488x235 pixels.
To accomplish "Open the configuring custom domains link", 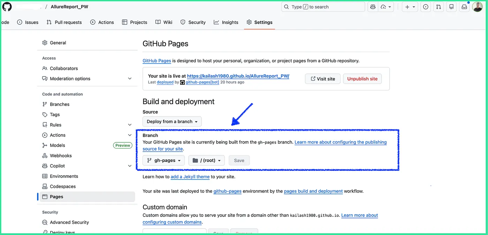I will click(172, 222).
